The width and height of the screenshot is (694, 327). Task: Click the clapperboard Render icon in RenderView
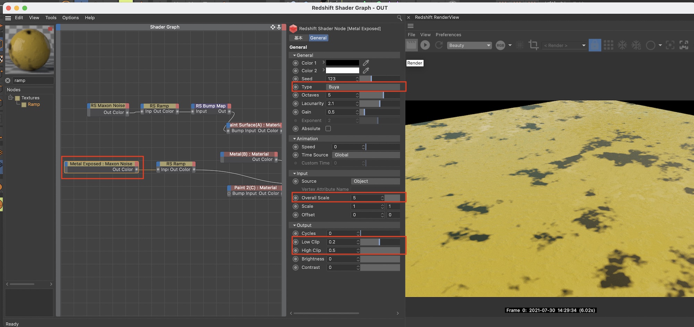pyautogui.click(x=412, y=45)
